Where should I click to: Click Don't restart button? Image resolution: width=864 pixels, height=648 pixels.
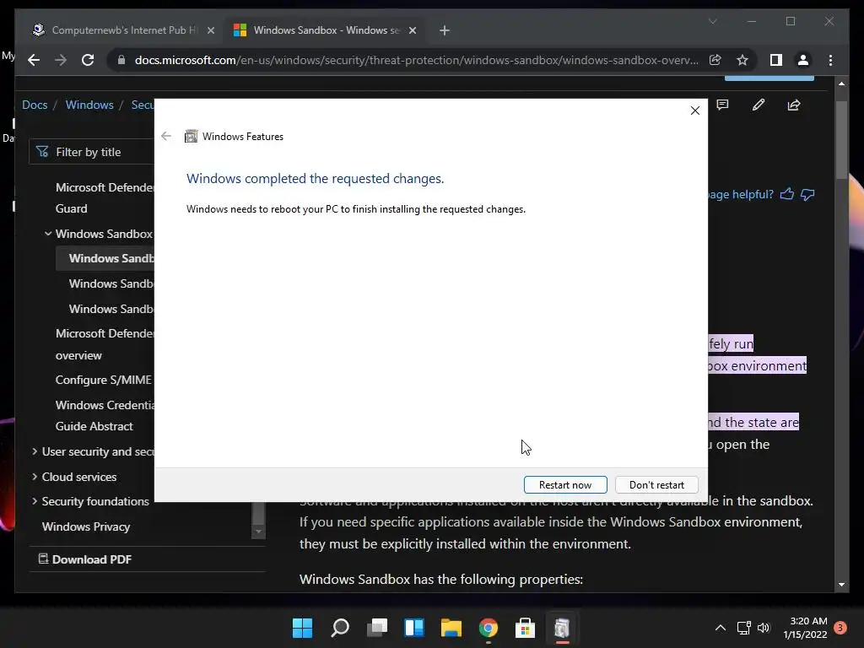656,485
